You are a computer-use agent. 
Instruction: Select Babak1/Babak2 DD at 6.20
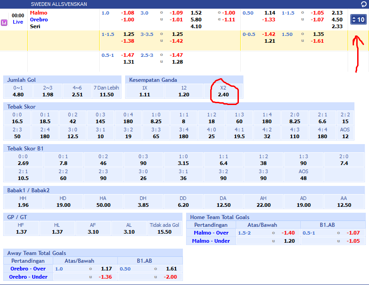[x=183, y=205]
